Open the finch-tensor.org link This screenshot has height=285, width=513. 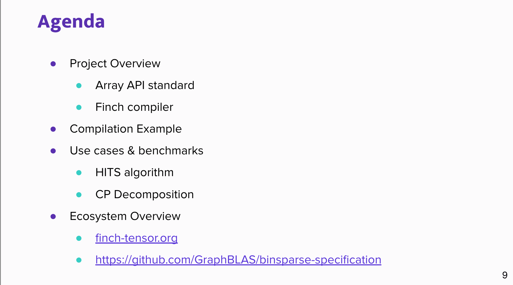pyautogui.click(x=136, y=238)
